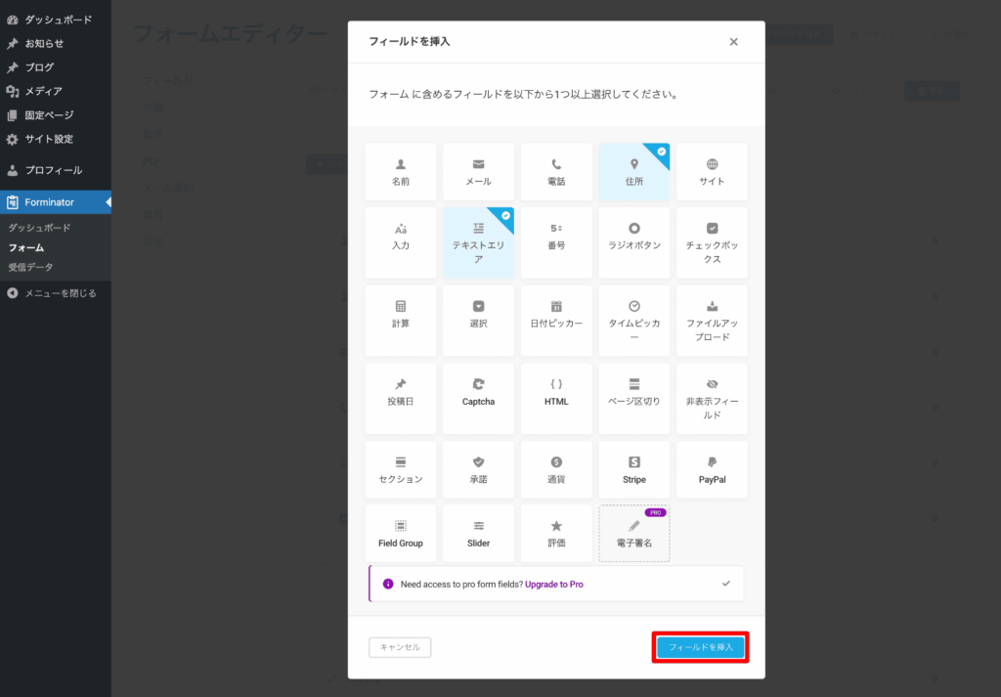Deselect the checked 住所 (Address) field
1001x697 pixels.
pos(633,172)
